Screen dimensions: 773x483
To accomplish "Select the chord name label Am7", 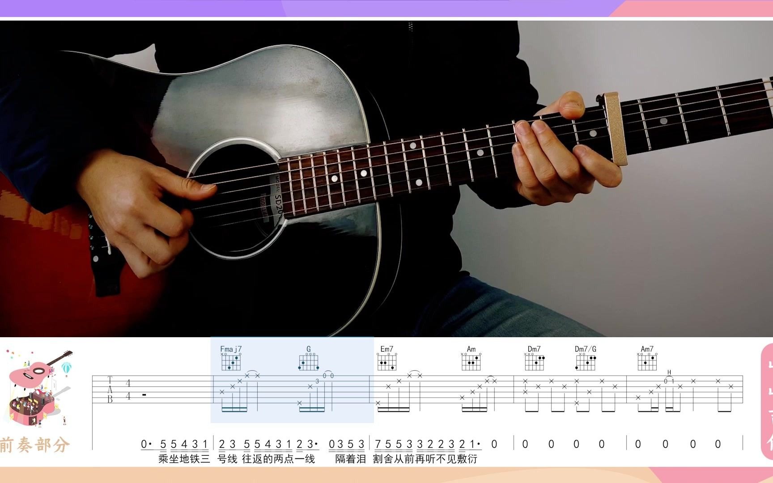I will pyautogui.click(x=647, y=349).
